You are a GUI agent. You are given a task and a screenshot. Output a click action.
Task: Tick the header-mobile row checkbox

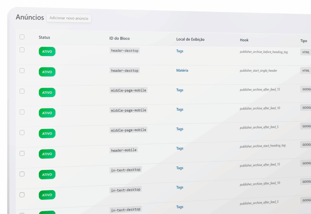[22, 154]
